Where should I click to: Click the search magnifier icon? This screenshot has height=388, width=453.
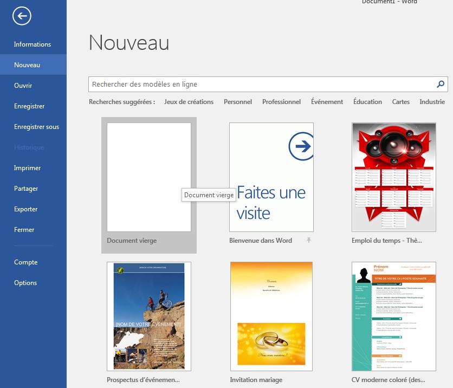pyautogui.click(x=441, y=84)
